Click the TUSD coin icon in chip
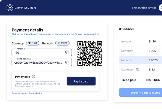This screenshot has height=109, width=162. pos(30,43)
